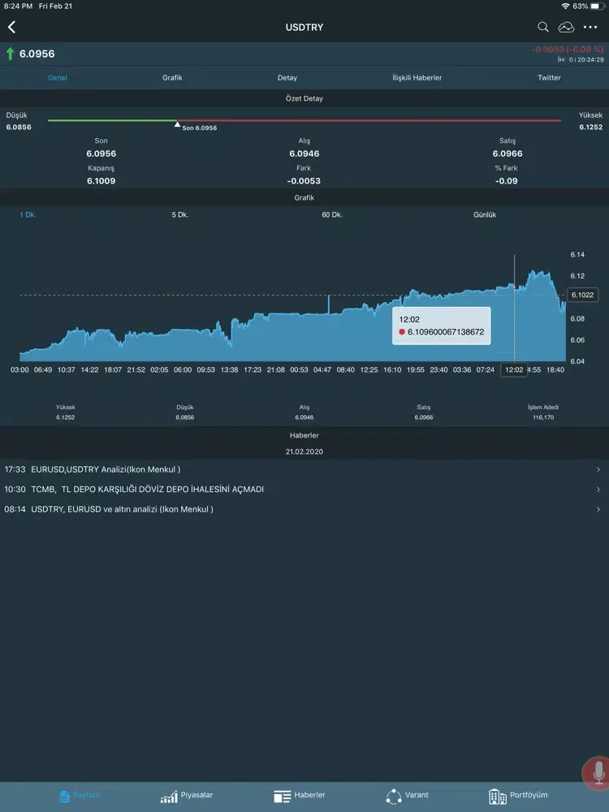Screen dimensions: 609x812
Task: Expand chevron of 10:30 TCMB news
Action: [598, 490]
